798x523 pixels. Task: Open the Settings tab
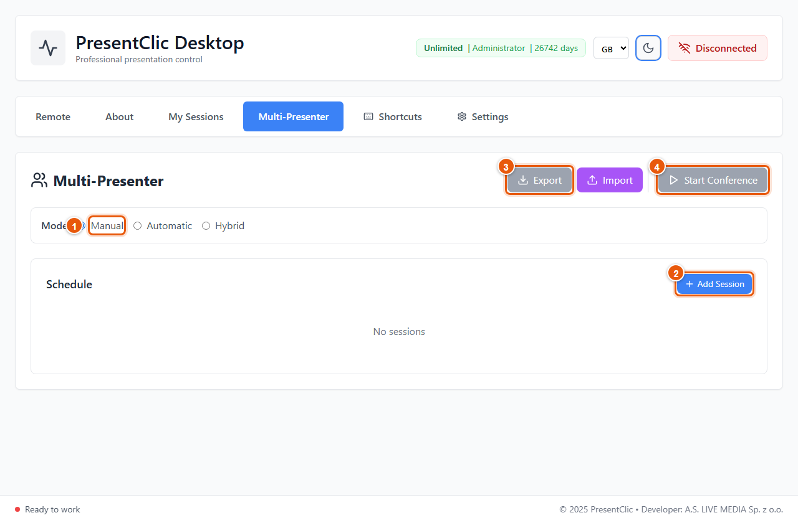(x=483, y=116)
